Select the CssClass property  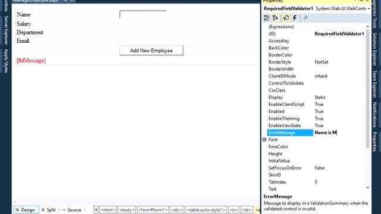[x=277, y=90]
